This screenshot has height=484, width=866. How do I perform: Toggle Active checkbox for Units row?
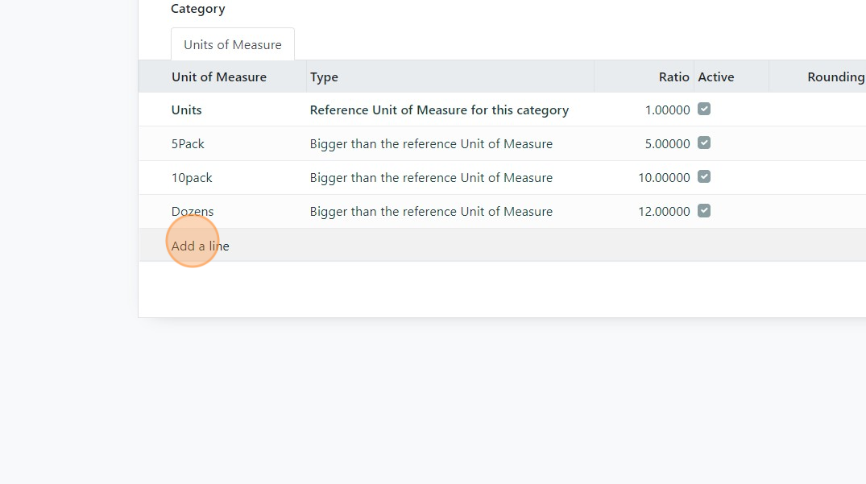(x=704, y=109)
